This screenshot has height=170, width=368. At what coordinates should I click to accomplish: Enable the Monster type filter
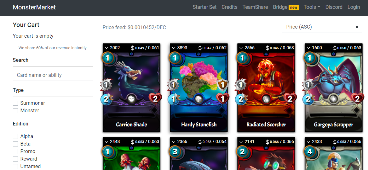[15, 111]
